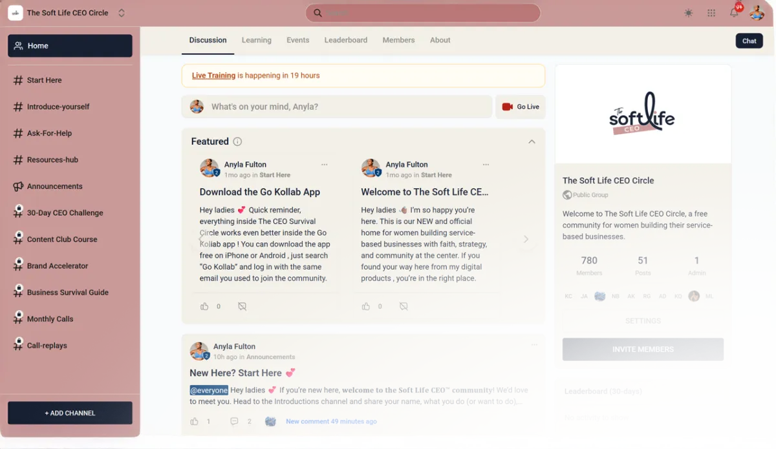Switch to the About tab
The width and height of the screenshot is (776, 449).
coord(440,40)
